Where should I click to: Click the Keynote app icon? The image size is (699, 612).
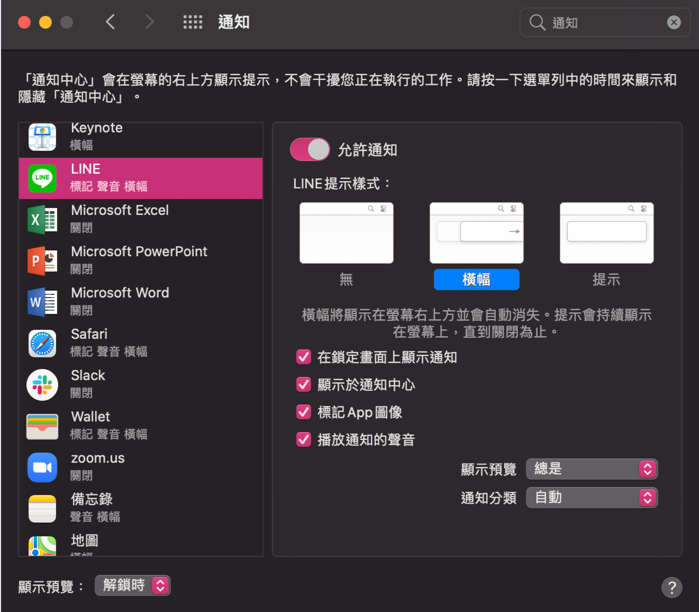point(42,137)
